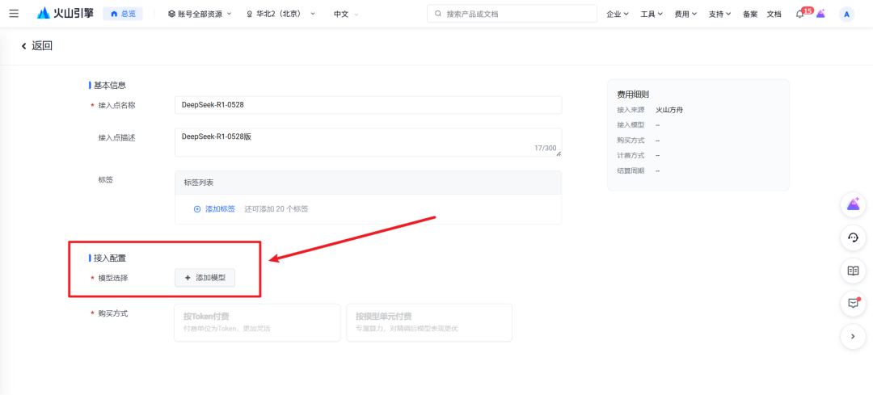This screenshot has width=873, height=395.
Task: Click 标签列表 header text
Action: click(x=199, y=183)
